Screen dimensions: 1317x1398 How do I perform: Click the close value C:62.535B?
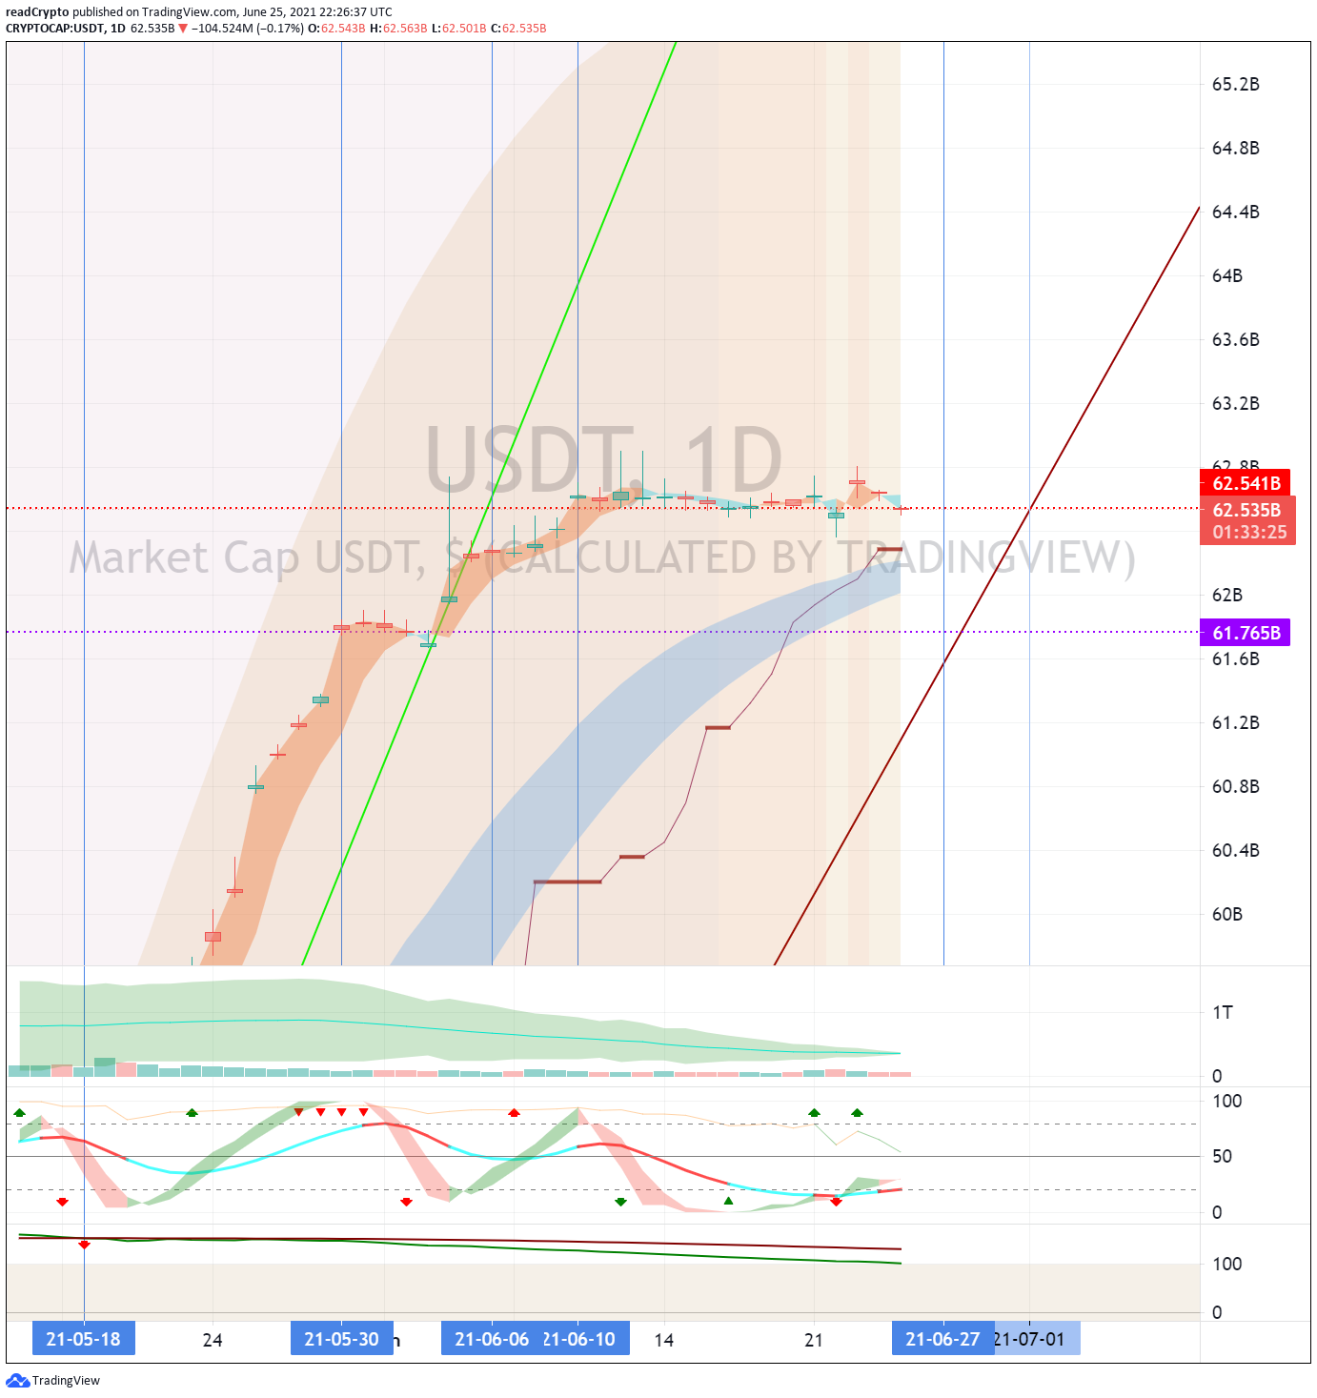point(518,28)
